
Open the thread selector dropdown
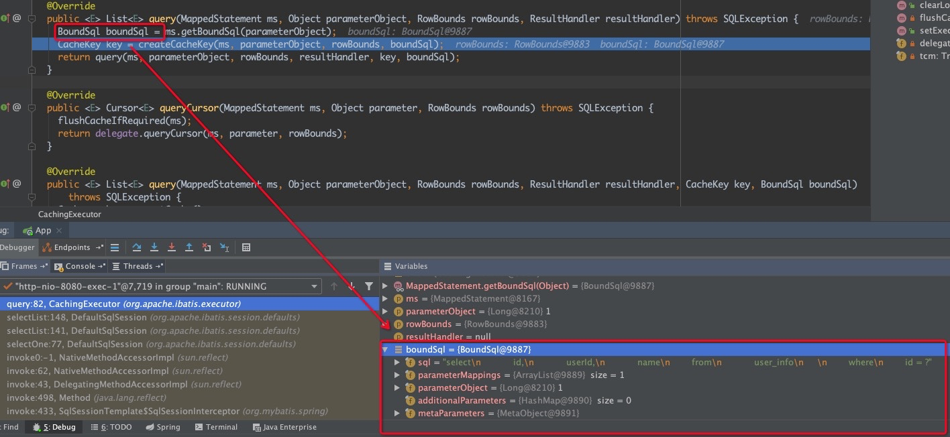[314, 286]
